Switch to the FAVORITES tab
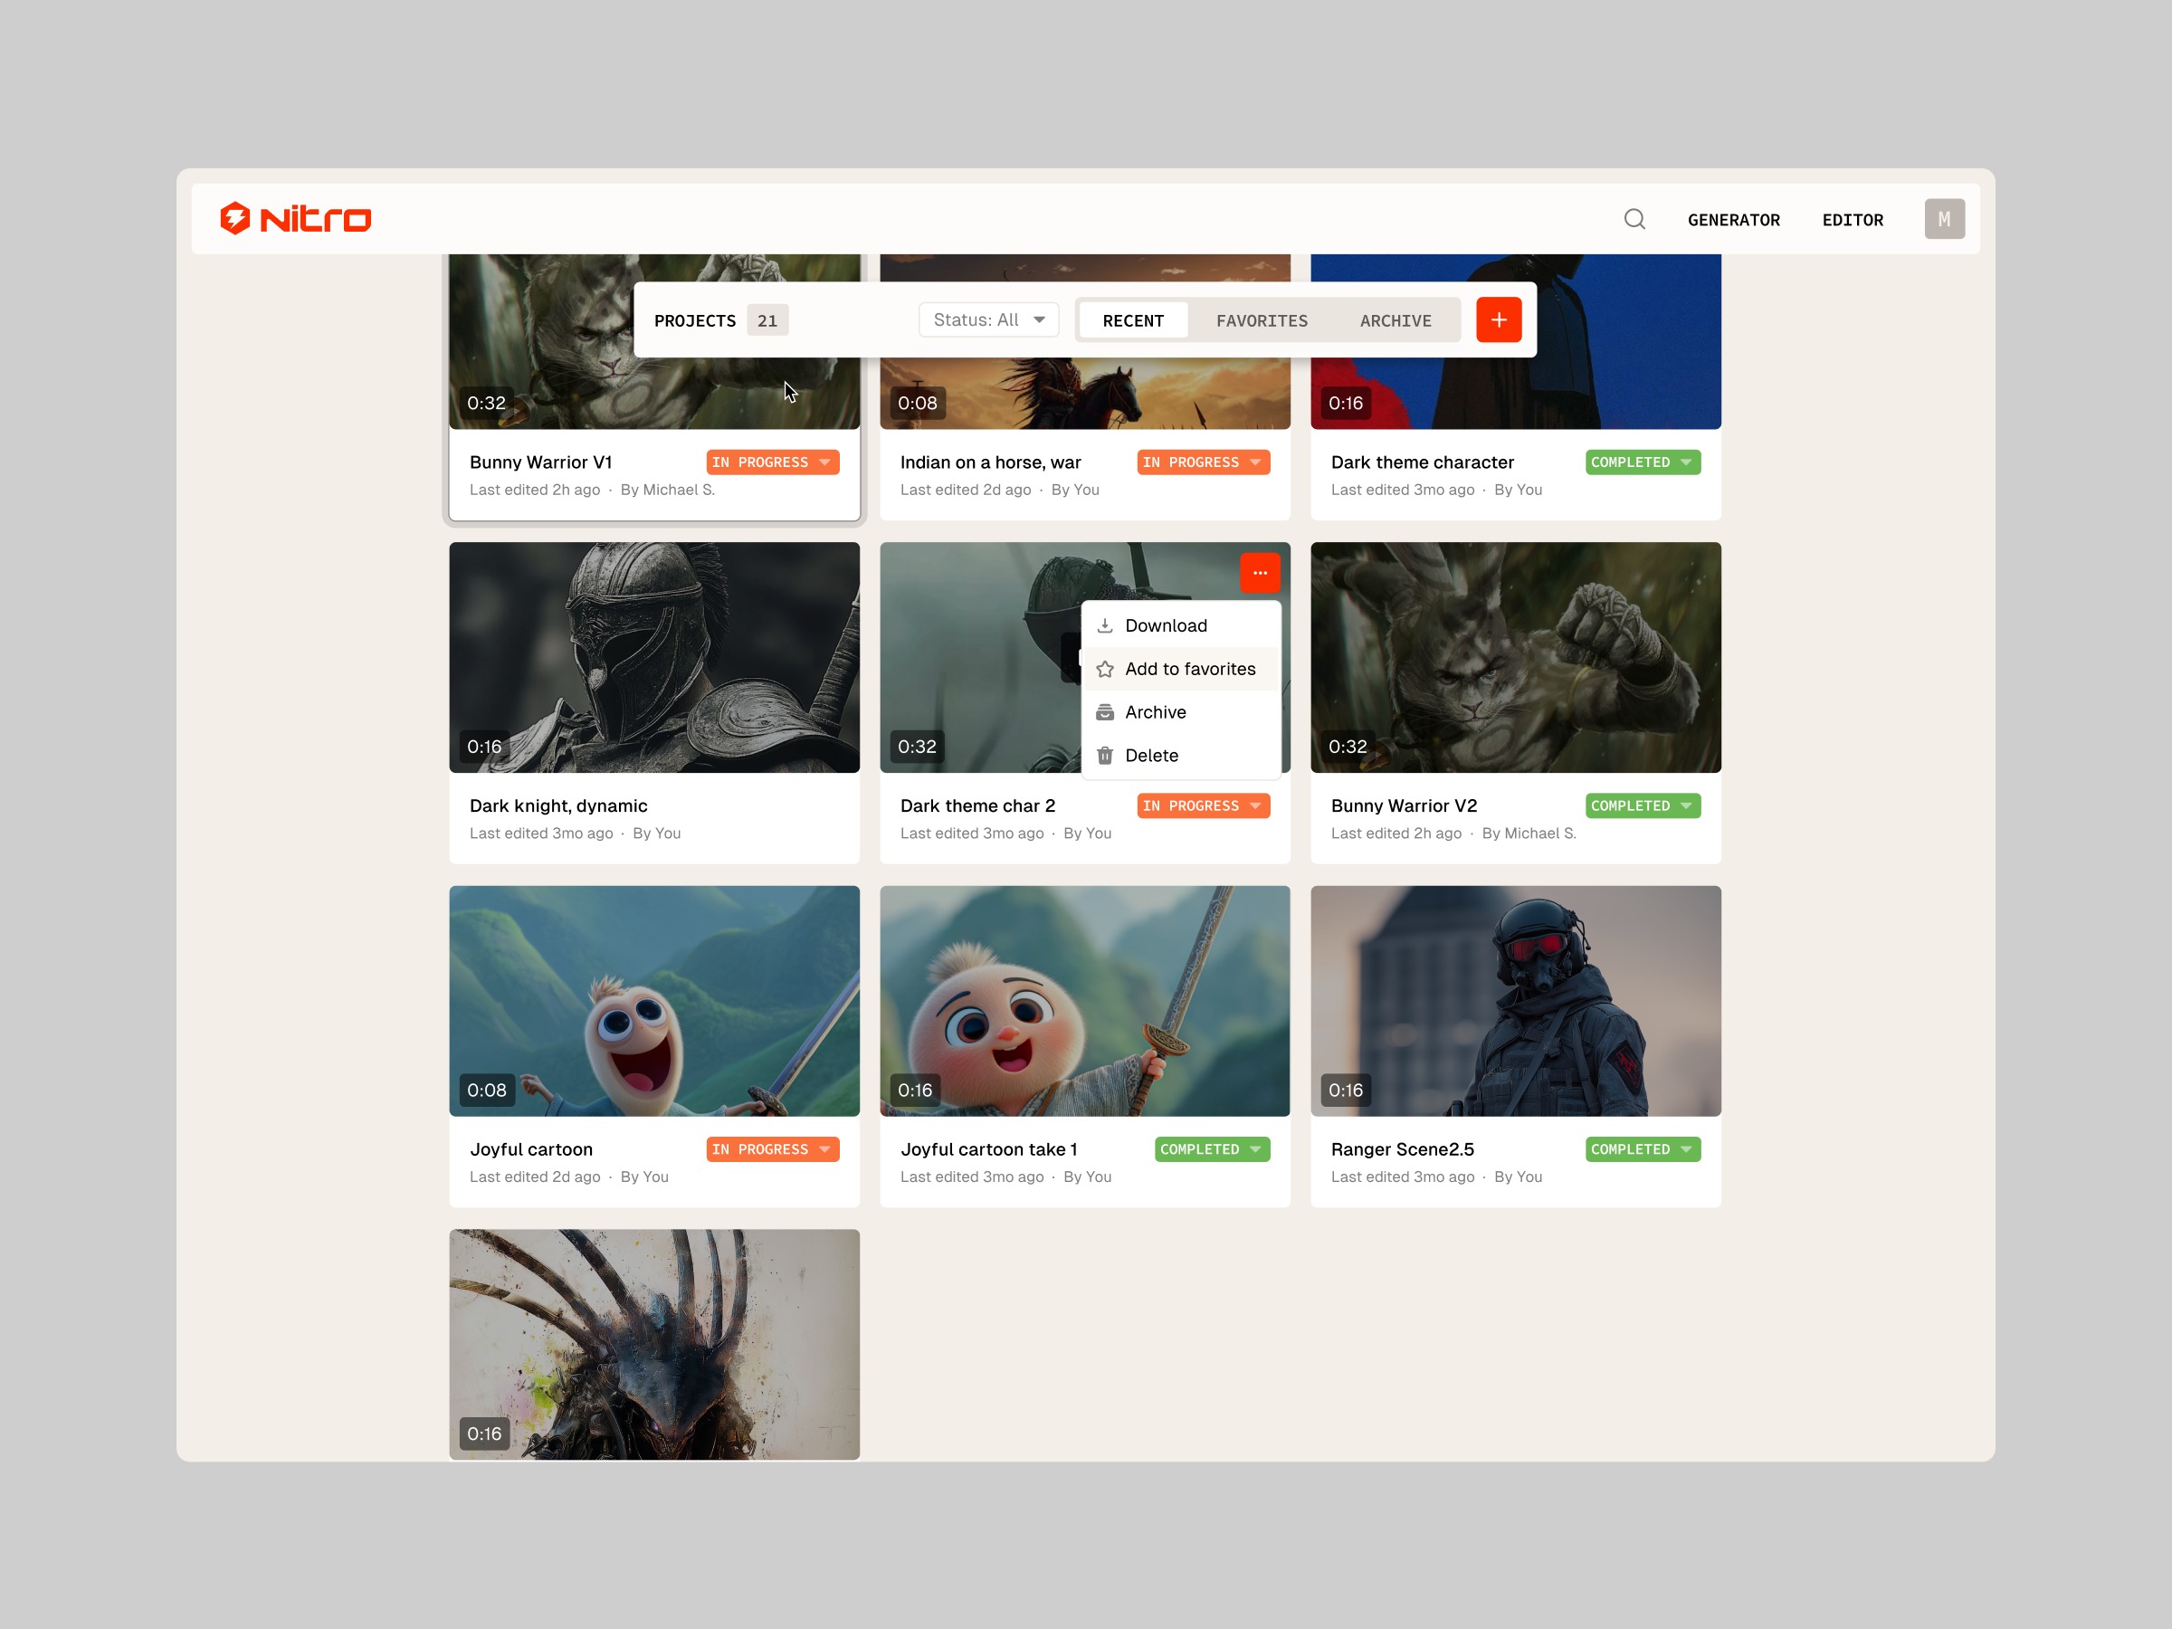Viewport: 2172px width, 1629px height. pyautogui.click(x=1262, y=320)
